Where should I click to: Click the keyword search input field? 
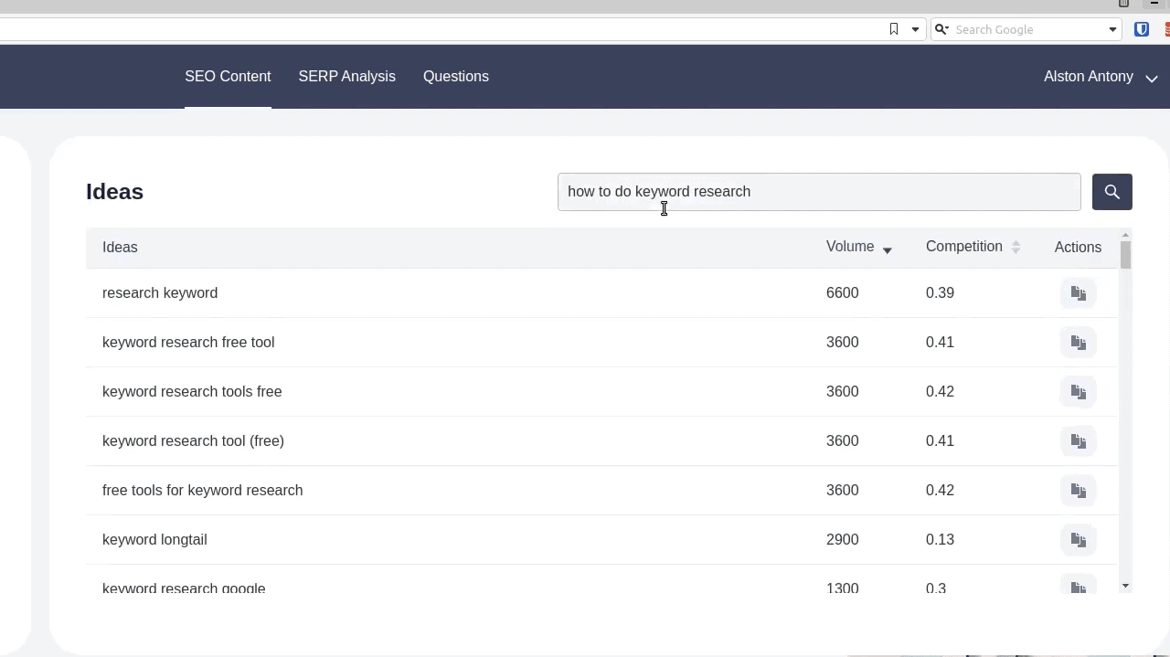click(x=818, y=192)
